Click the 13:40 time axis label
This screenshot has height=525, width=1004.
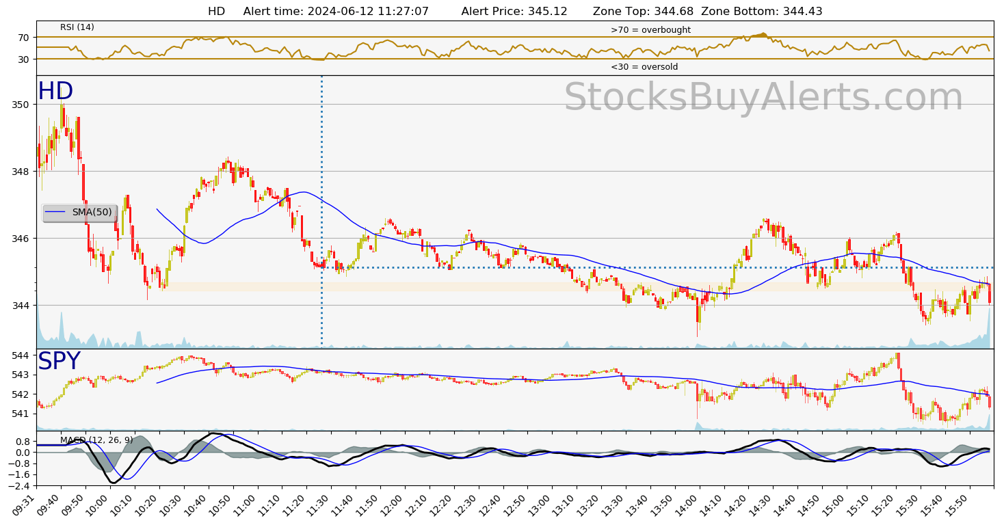tap(639, 504)
